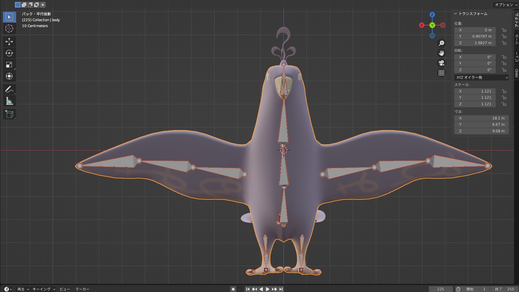Open the キーイング keying menu
This screenshot has width=519, height=292.
tap(44, 289)
